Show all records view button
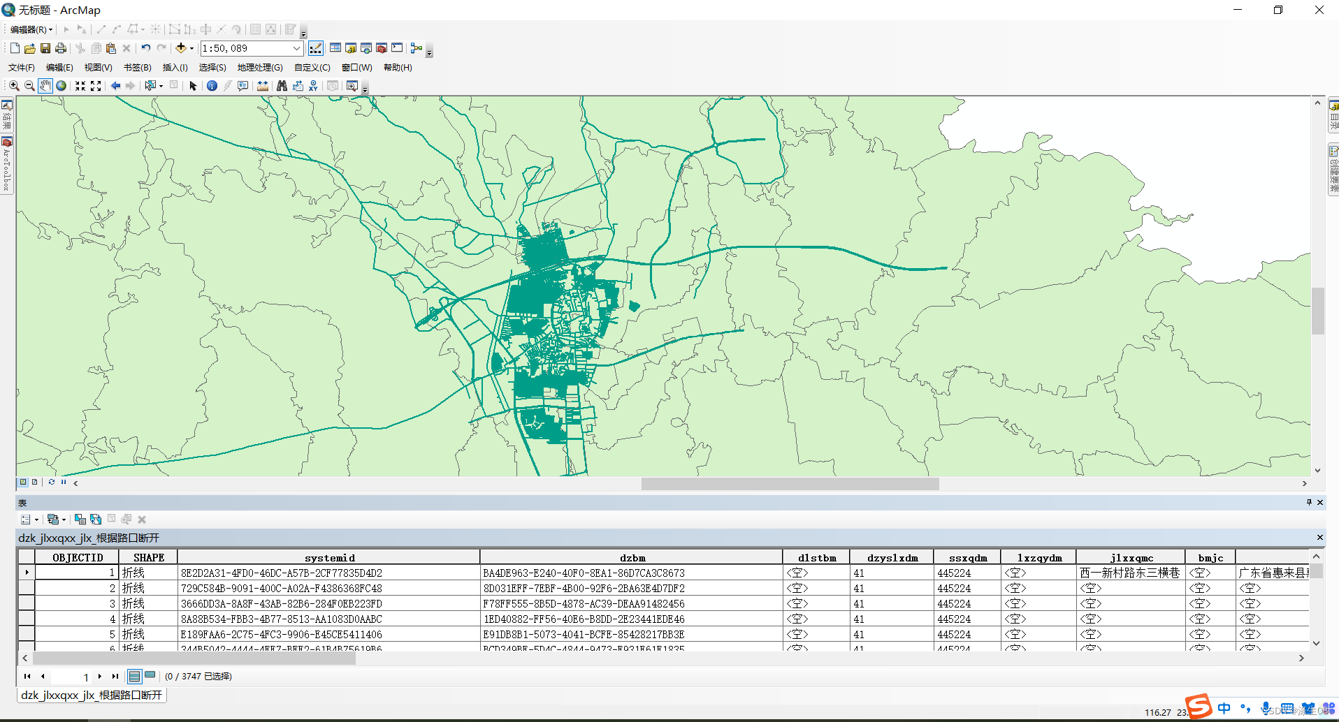Image resolution: width=1339 pixels, height=722 pixels. point(135,676)
